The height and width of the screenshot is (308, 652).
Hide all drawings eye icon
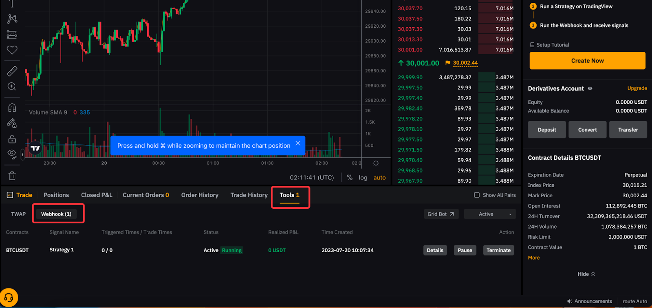pyautogui.click(x=12, y=154)
